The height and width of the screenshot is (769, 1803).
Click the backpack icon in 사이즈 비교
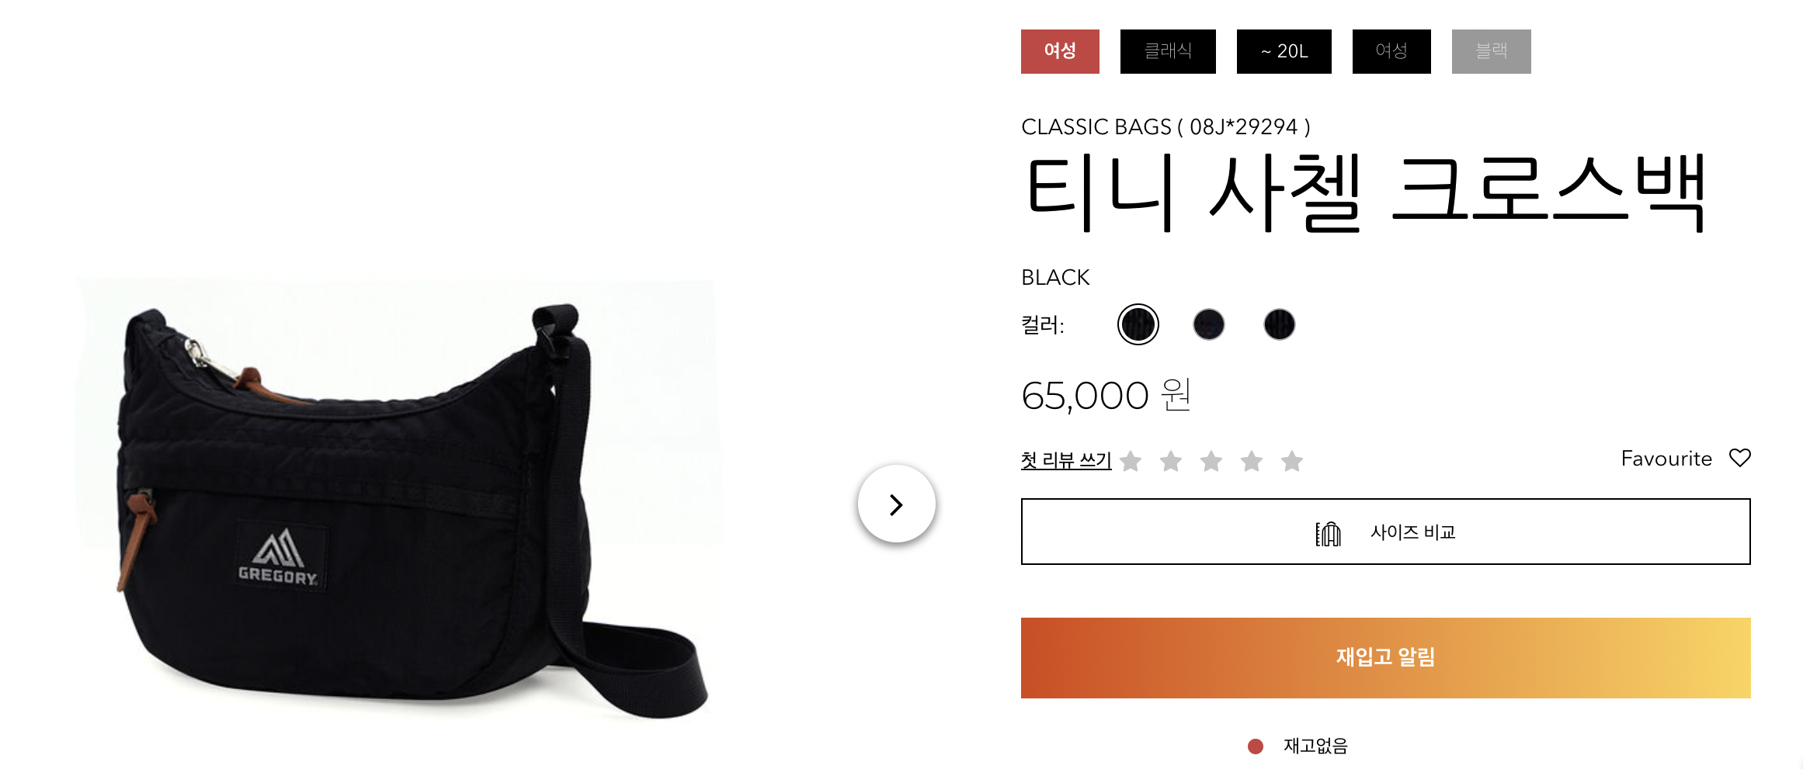1328,533
